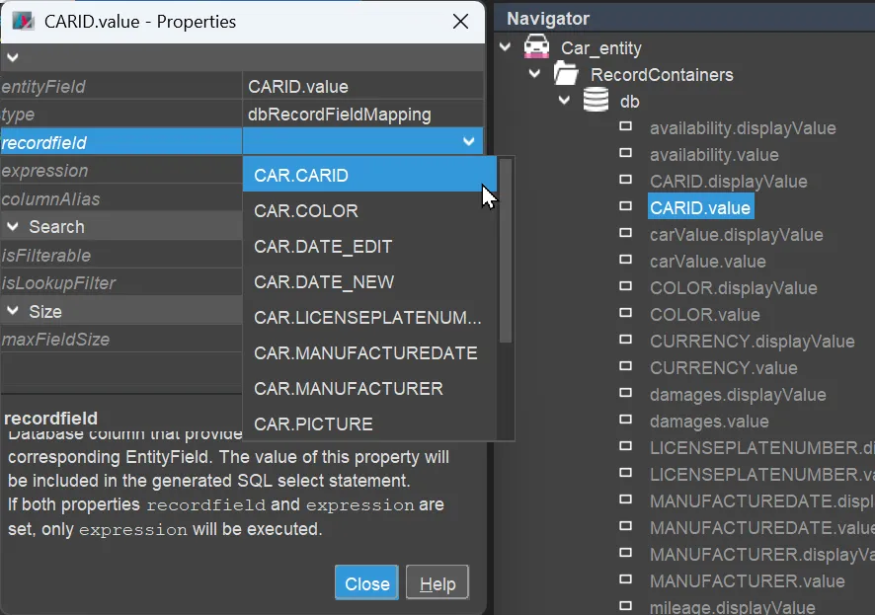The width and height of the screenshot is (875, 615).
Task: Click the Car_entity car icon
Action: (x=536, y=46)
